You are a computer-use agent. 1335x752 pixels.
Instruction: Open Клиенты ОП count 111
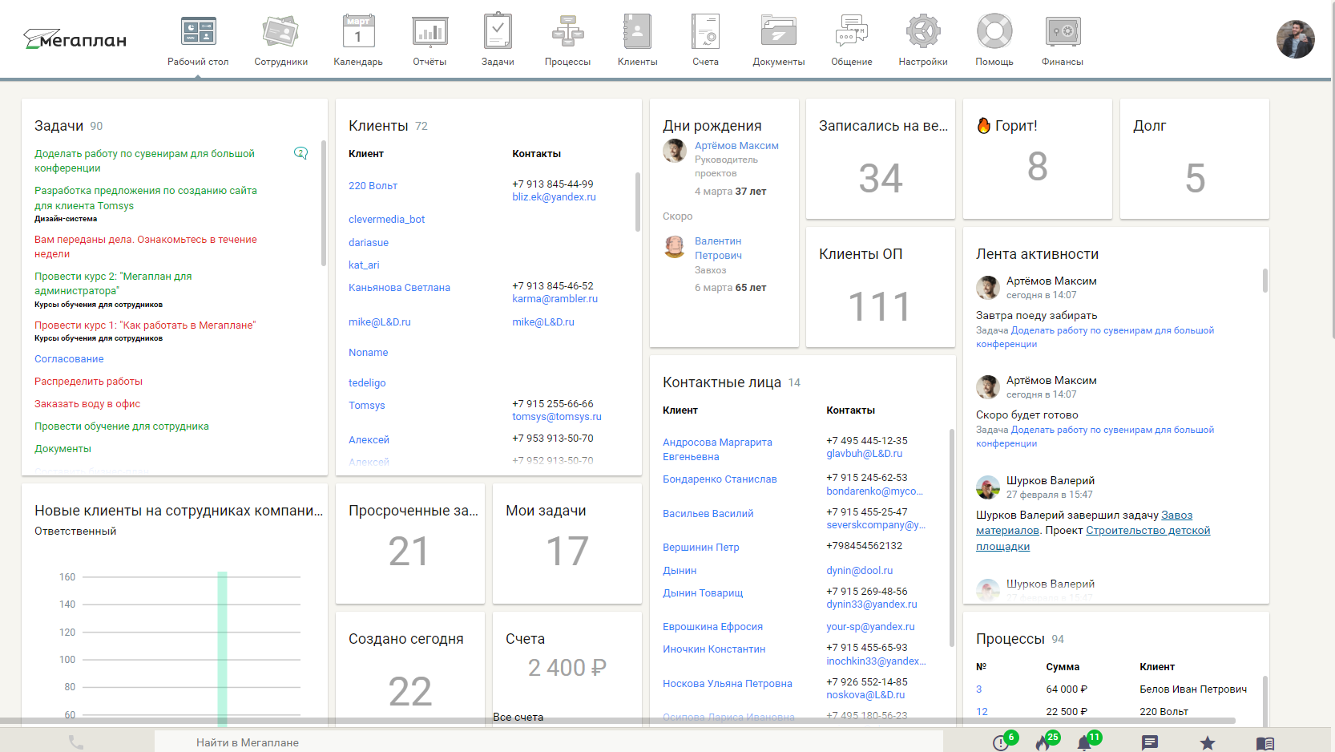click(880, 306)
